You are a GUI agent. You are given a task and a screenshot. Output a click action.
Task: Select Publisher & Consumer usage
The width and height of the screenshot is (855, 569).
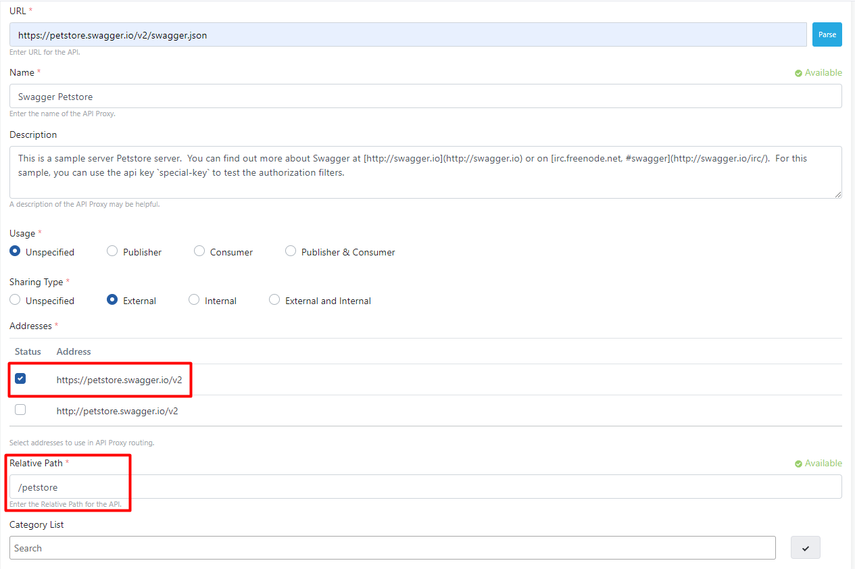pos(291,251)
